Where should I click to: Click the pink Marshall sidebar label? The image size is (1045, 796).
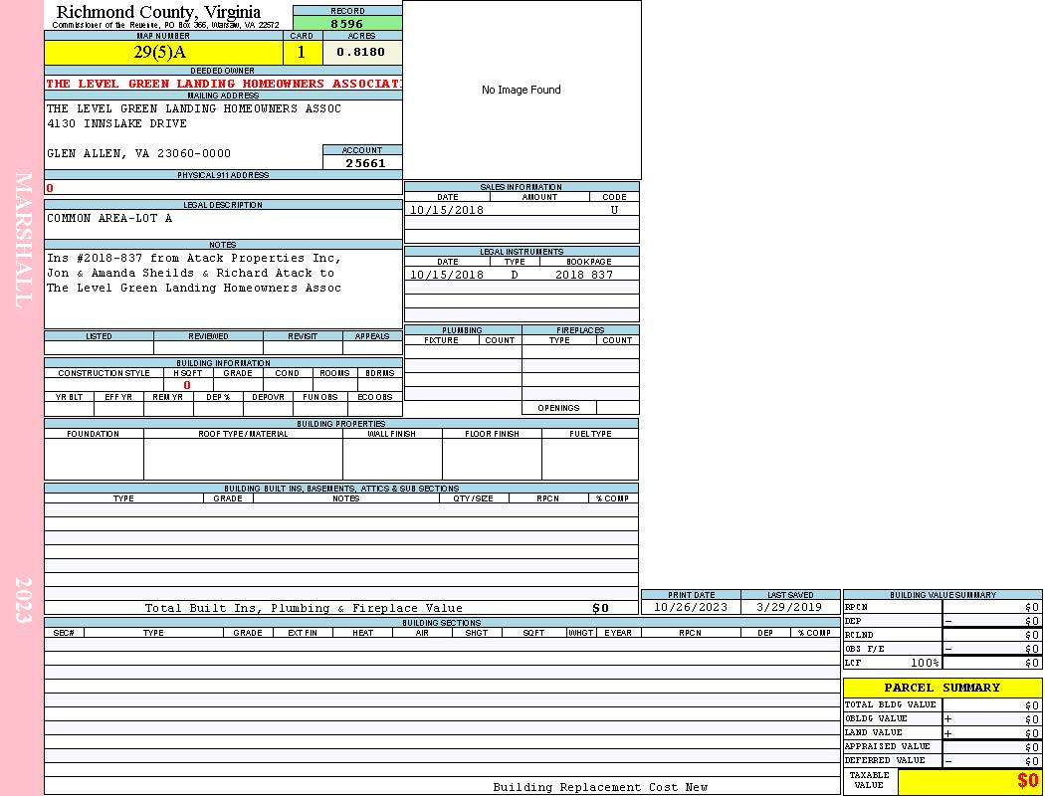coord(22,239)
